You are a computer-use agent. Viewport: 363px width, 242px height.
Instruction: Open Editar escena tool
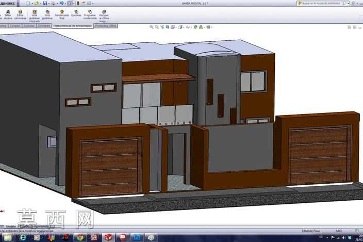[8, 14]
